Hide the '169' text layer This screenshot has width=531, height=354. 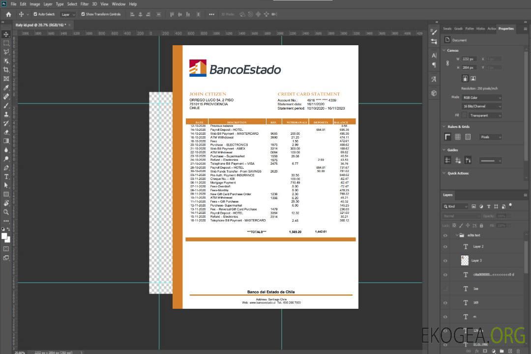coord(445,303)
